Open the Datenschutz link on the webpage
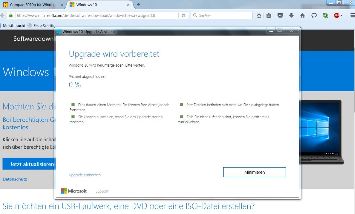 click(x=15, y=179)
